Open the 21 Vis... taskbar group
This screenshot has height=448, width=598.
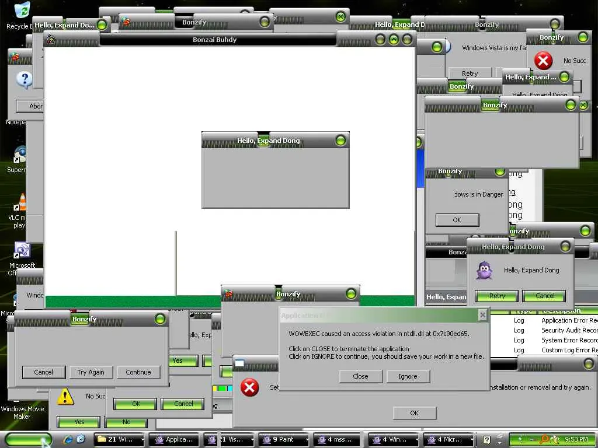(x=229, y=440)
